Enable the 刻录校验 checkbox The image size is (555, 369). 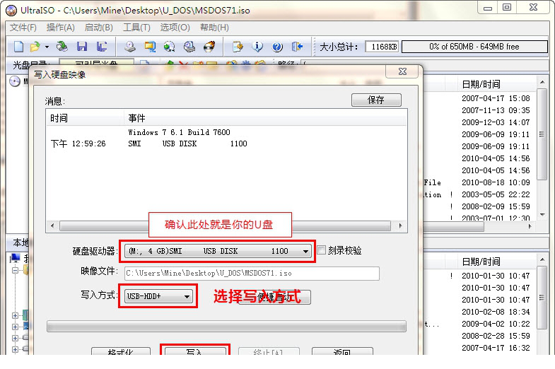(321, 250)
